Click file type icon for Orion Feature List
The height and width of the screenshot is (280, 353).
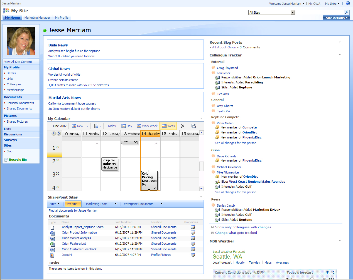52,244
